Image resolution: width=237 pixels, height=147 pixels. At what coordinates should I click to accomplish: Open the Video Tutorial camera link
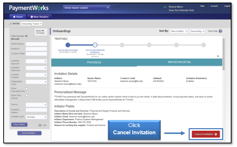[40, 32]
